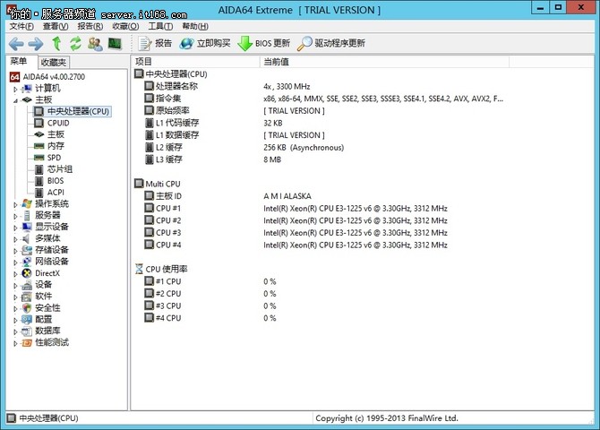Select 中央处理器(CPU) in the tree
Screen dimensions: 600x430
tap(72, 111)
